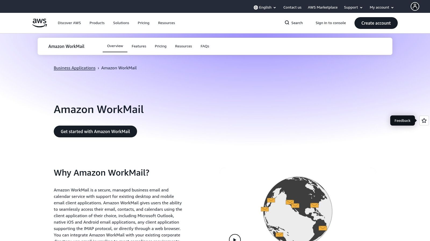Click Get started with Amazon WorkMail
This screenshot has width=430, height=241.
[x=95, y=131]
